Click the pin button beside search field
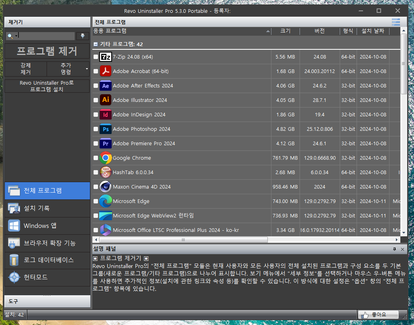Viewport: 414px width, 325px height. [x=83, y=36]
